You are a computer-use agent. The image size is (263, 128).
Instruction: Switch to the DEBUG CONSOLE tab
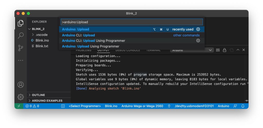pos(128,50)
